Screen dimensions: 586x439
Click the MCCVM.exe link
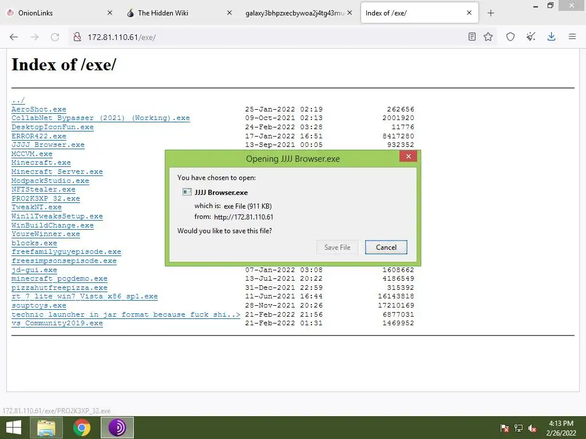pyautogui.click(x=32, y=154)
